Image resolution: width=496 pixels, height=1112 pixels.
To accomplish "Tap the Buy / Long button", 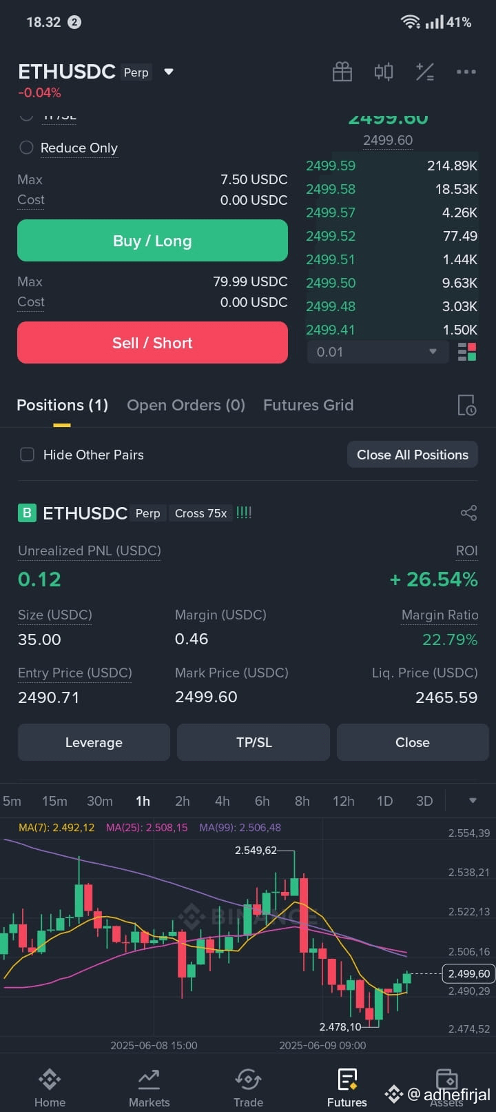I will coord(152,241).
